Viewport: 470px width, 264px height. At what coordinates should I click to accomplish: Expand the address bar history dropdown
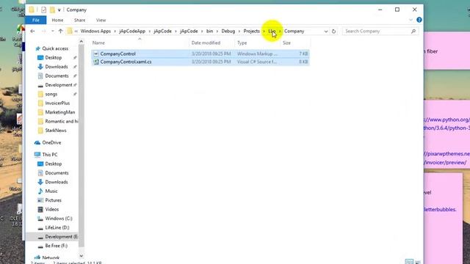(x=326, y=31)
